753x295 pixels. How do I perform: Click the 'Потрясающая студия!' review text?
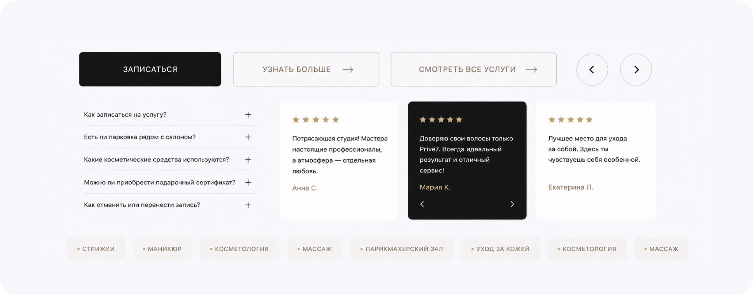coord(340,155)
